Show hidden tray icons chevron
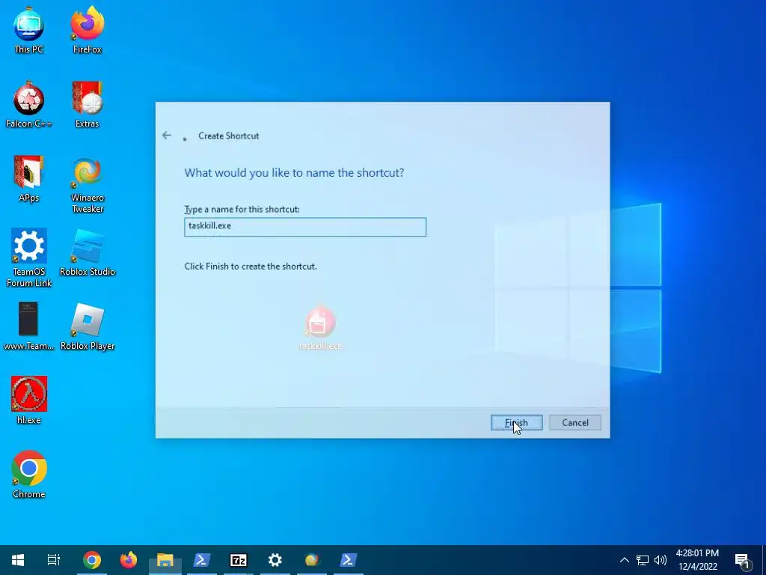 point(625,560)
